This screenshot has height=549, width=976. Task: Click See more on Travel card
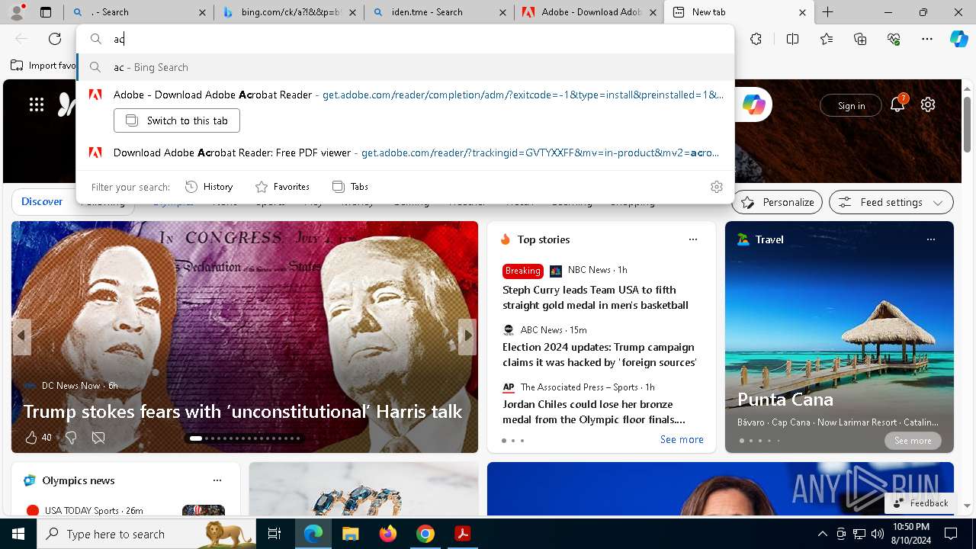913,441
